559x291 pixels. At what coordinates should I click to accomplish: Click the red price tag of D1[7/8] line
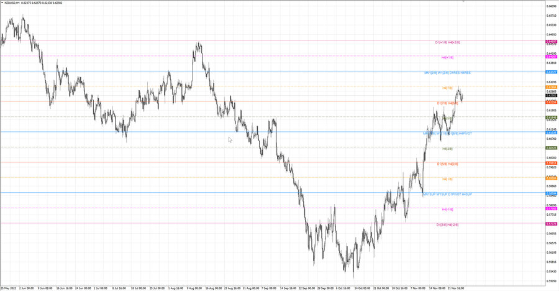coord(552,103)
